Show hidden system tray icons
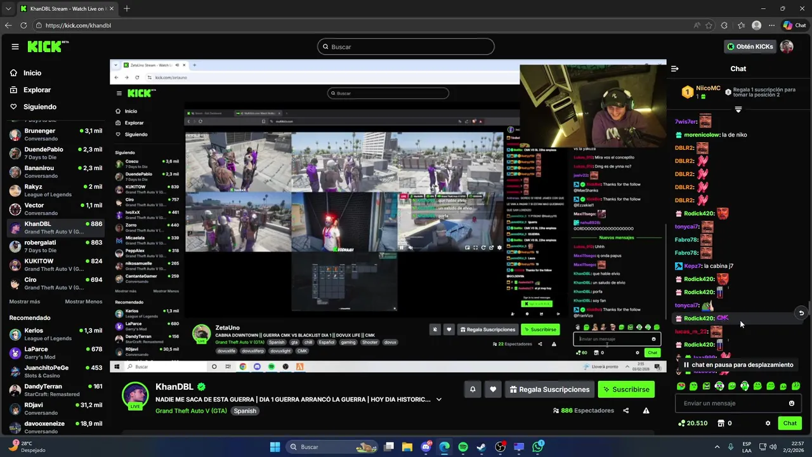The height and width of the screenshot is (457, 812). [717, 447]
